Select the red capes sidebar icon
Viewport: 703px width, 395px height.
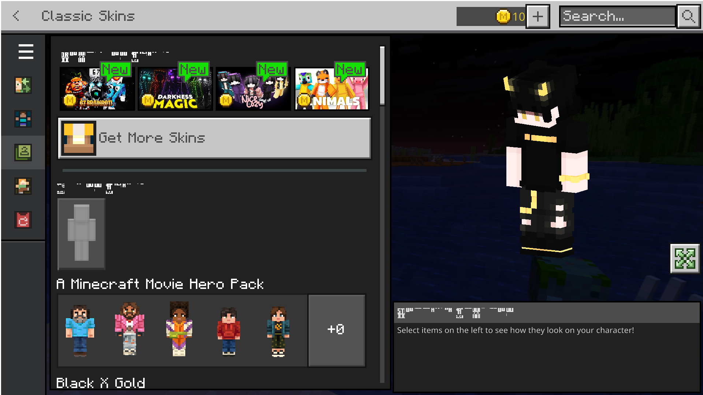click(x=23, y=220)
